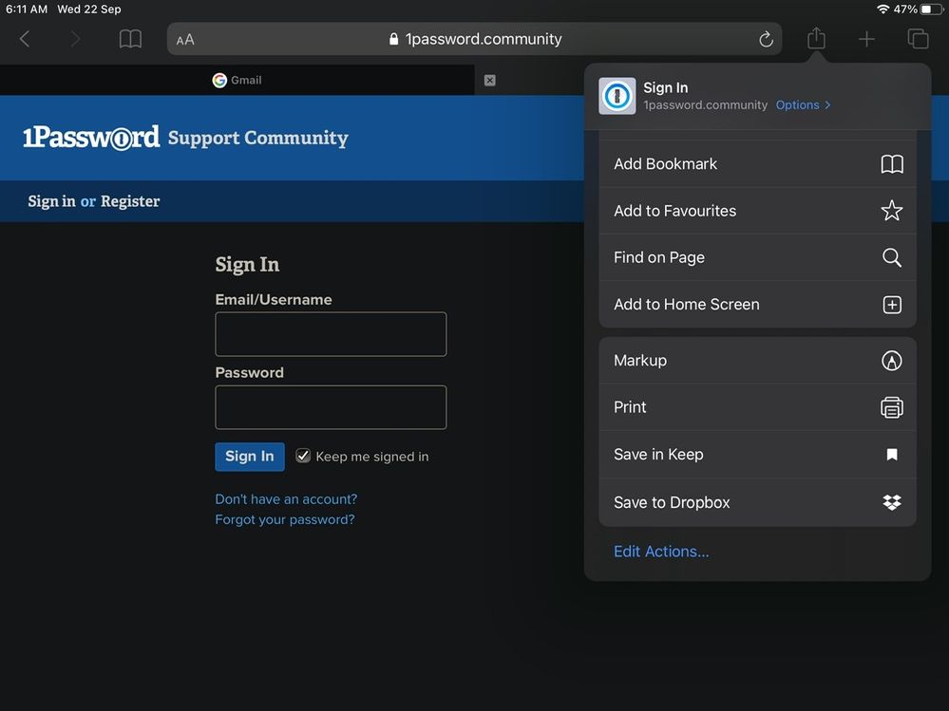Choose Add to Favourites
The height and width of the screenshot is (711, 949).
[x=757, y=211]
